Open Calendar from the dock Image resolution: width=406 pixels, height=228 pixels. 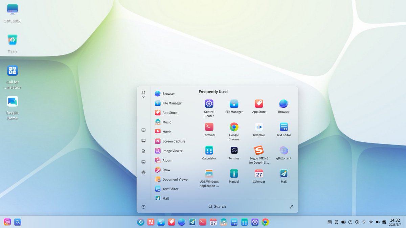[213, 222]
